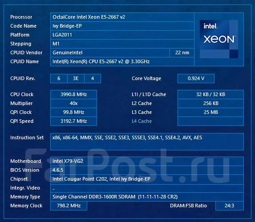Click the 'DRAM:FSB Ratio' label
This screenshot has width=255, height=222.
(188, 206)
